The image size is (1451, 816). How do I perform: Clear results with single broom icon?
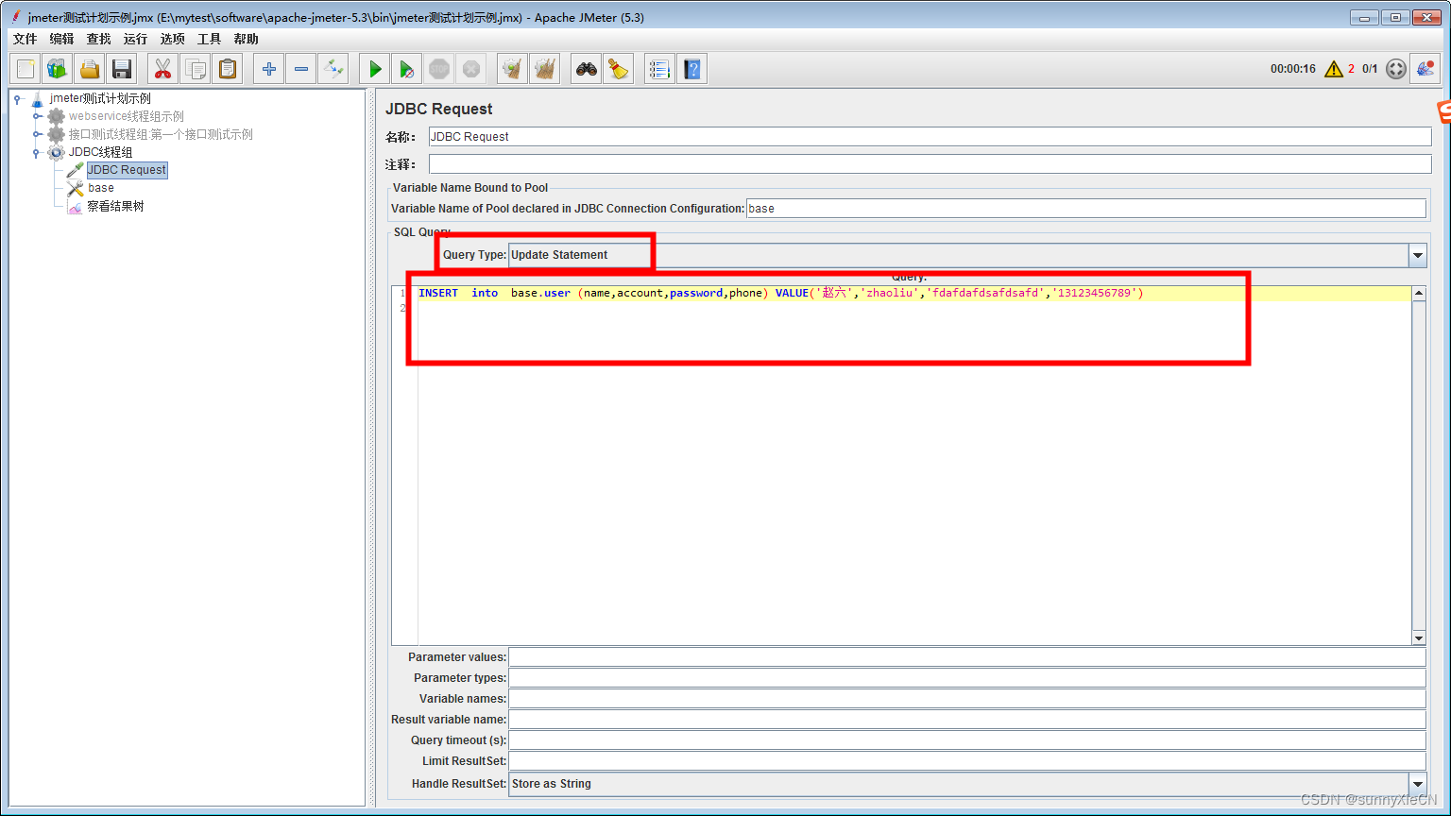click(x=513, y=69)
